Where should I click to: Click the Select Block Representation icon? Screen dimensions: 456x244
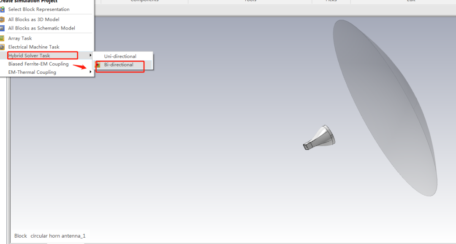pyautogui.click(x=3, y=9)
